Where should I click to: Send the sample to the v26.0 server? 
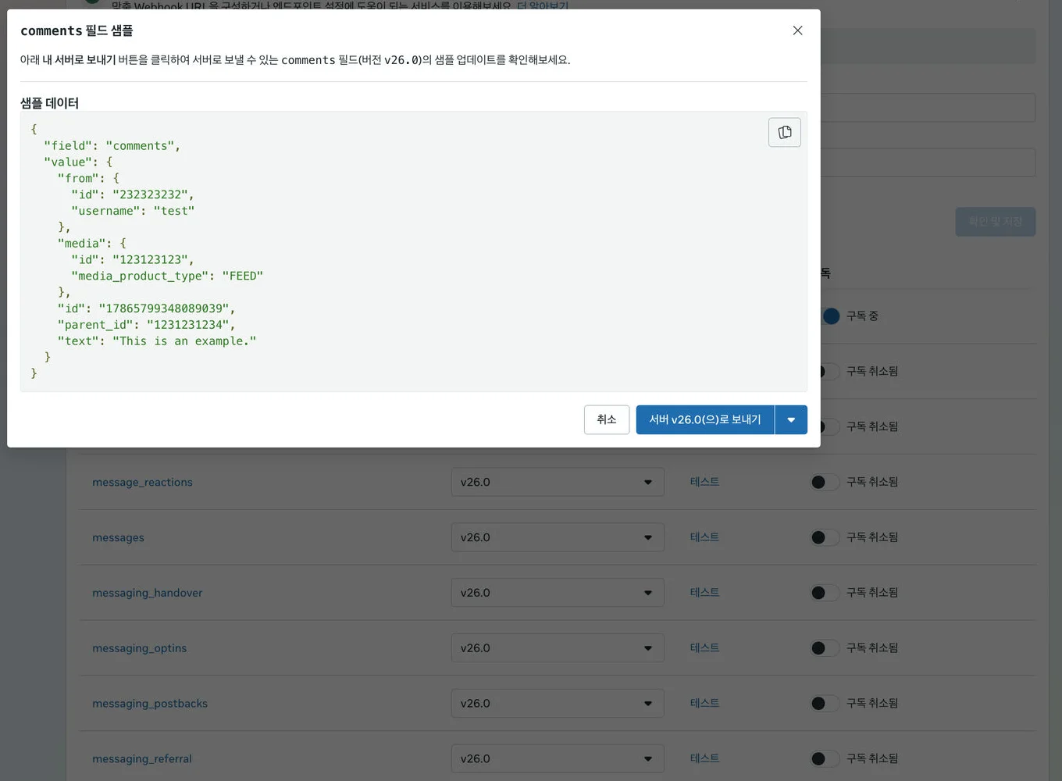705,419
